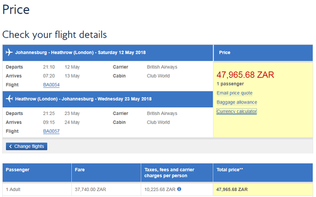Select the Heathrow - Johannesburg flight header
Image resolution: width=316 pixels, height=197 pixels.
point(108,99)
